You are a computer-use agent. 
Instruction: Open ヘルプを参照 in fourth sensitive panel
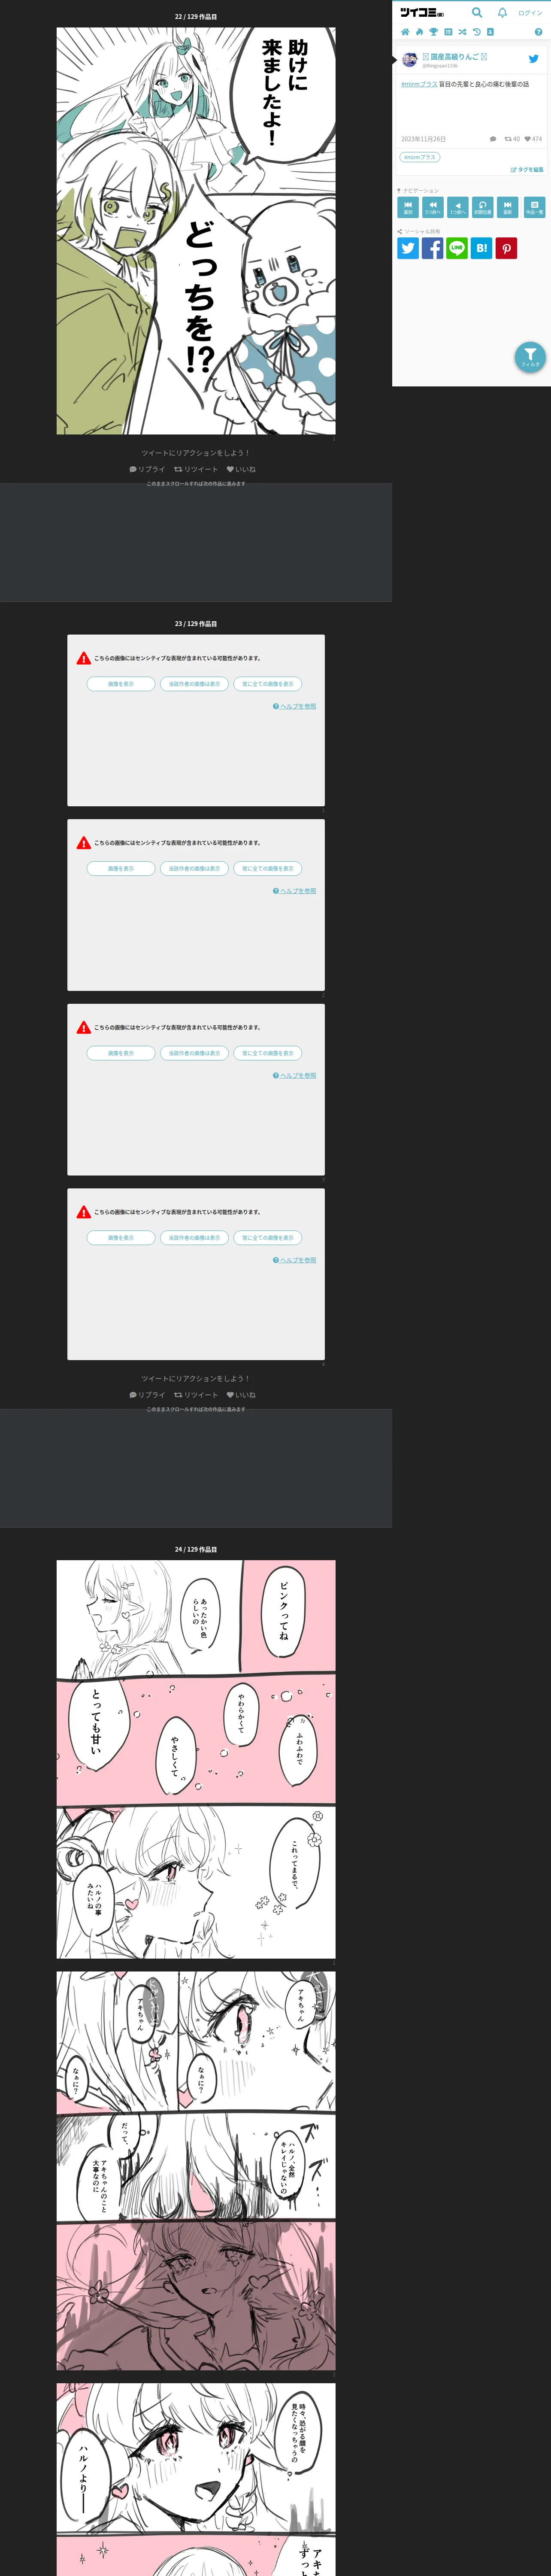295,1260
